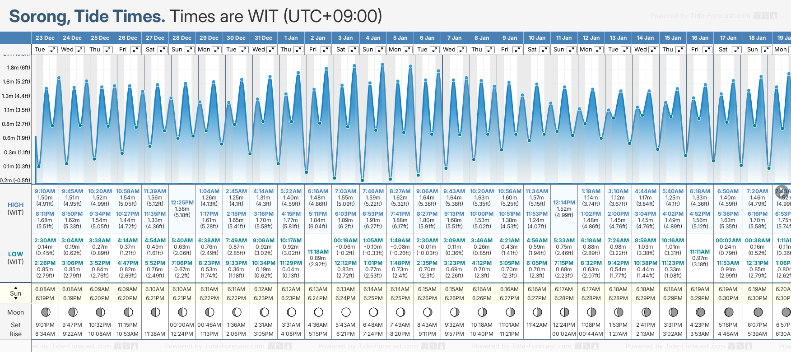This screenshot has height=352, width=791.
Task: Click the 9:10AM high tide on 23 Dec
Action: pyautogui.click(x=45, y=191)
